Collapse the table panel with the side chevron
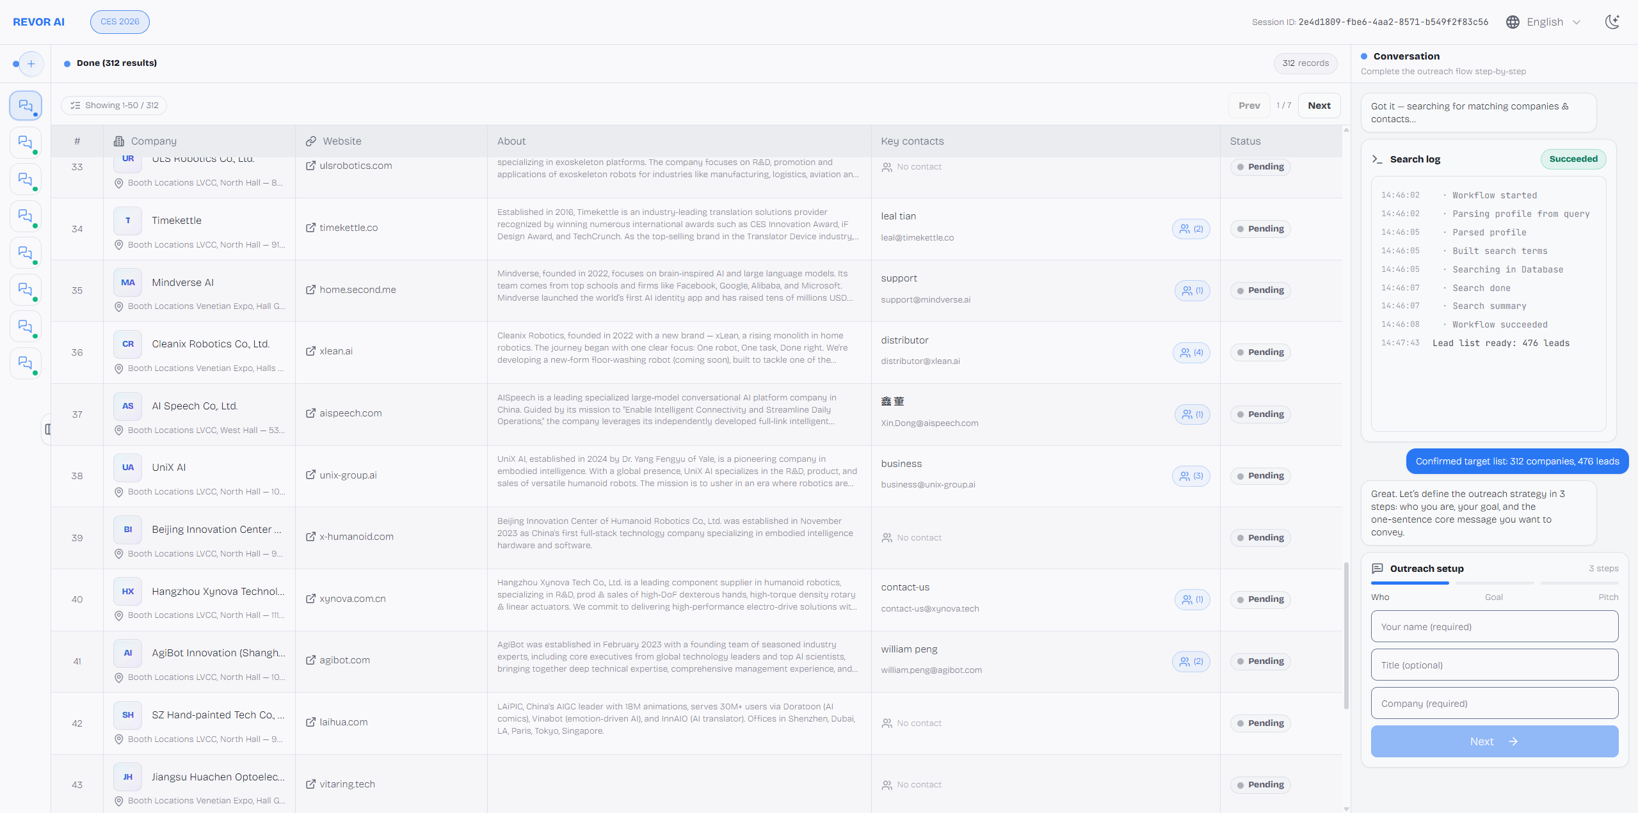Viewport: 1638px width, 813px height. coord(48,429)
